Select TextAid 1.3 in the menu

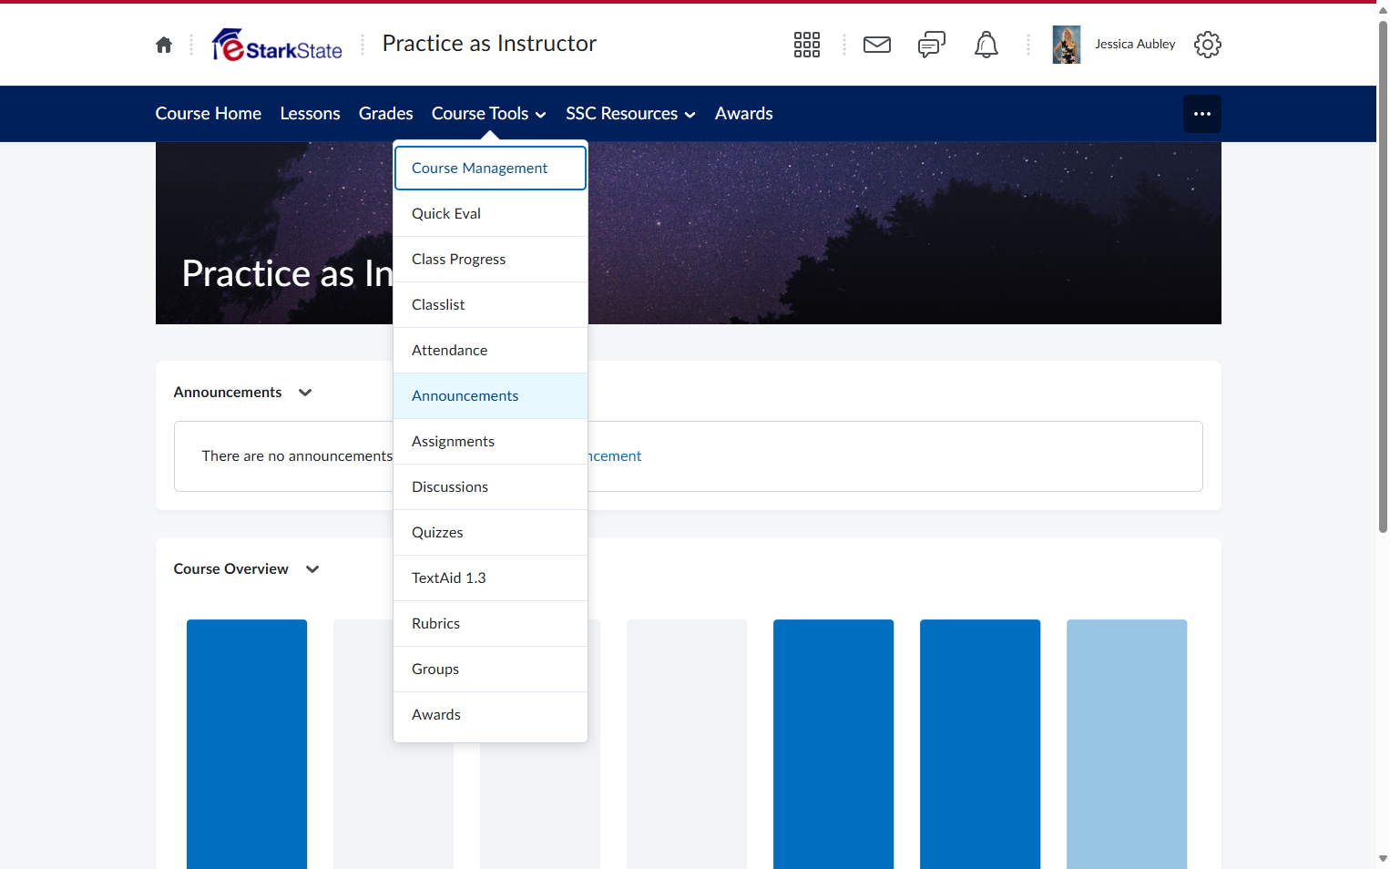(x=490, y=578)
